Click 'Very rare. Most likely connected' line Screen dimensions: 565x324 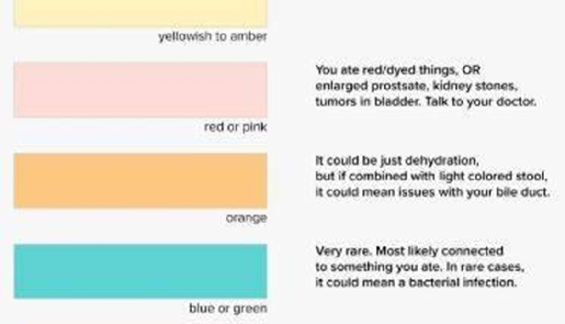[x=409, y=251]
